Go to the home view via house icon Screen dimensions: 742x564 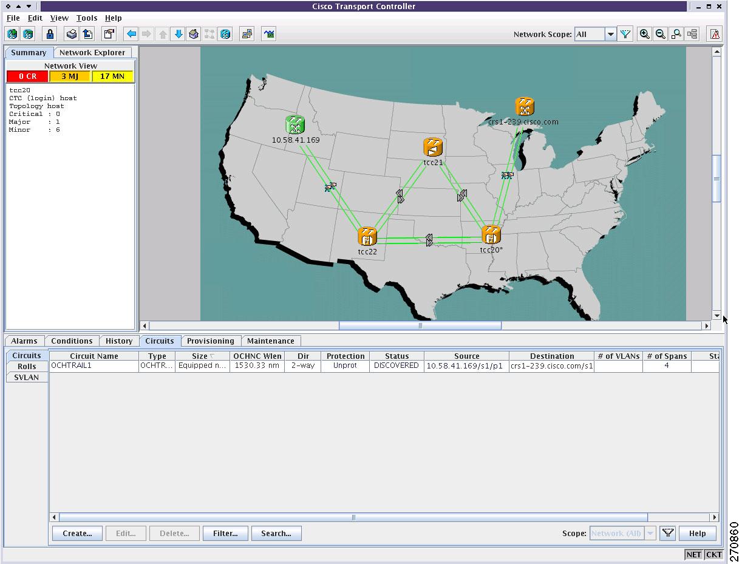click(194, 34)
